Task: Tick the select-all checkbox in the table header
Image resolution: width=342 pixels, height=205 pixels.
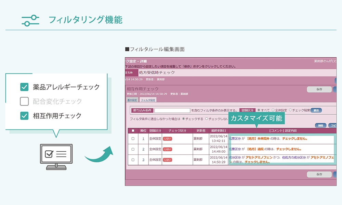Action: click(x=133, y=131)
